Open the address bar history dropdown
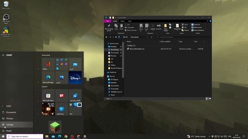 tap(148, 37)
